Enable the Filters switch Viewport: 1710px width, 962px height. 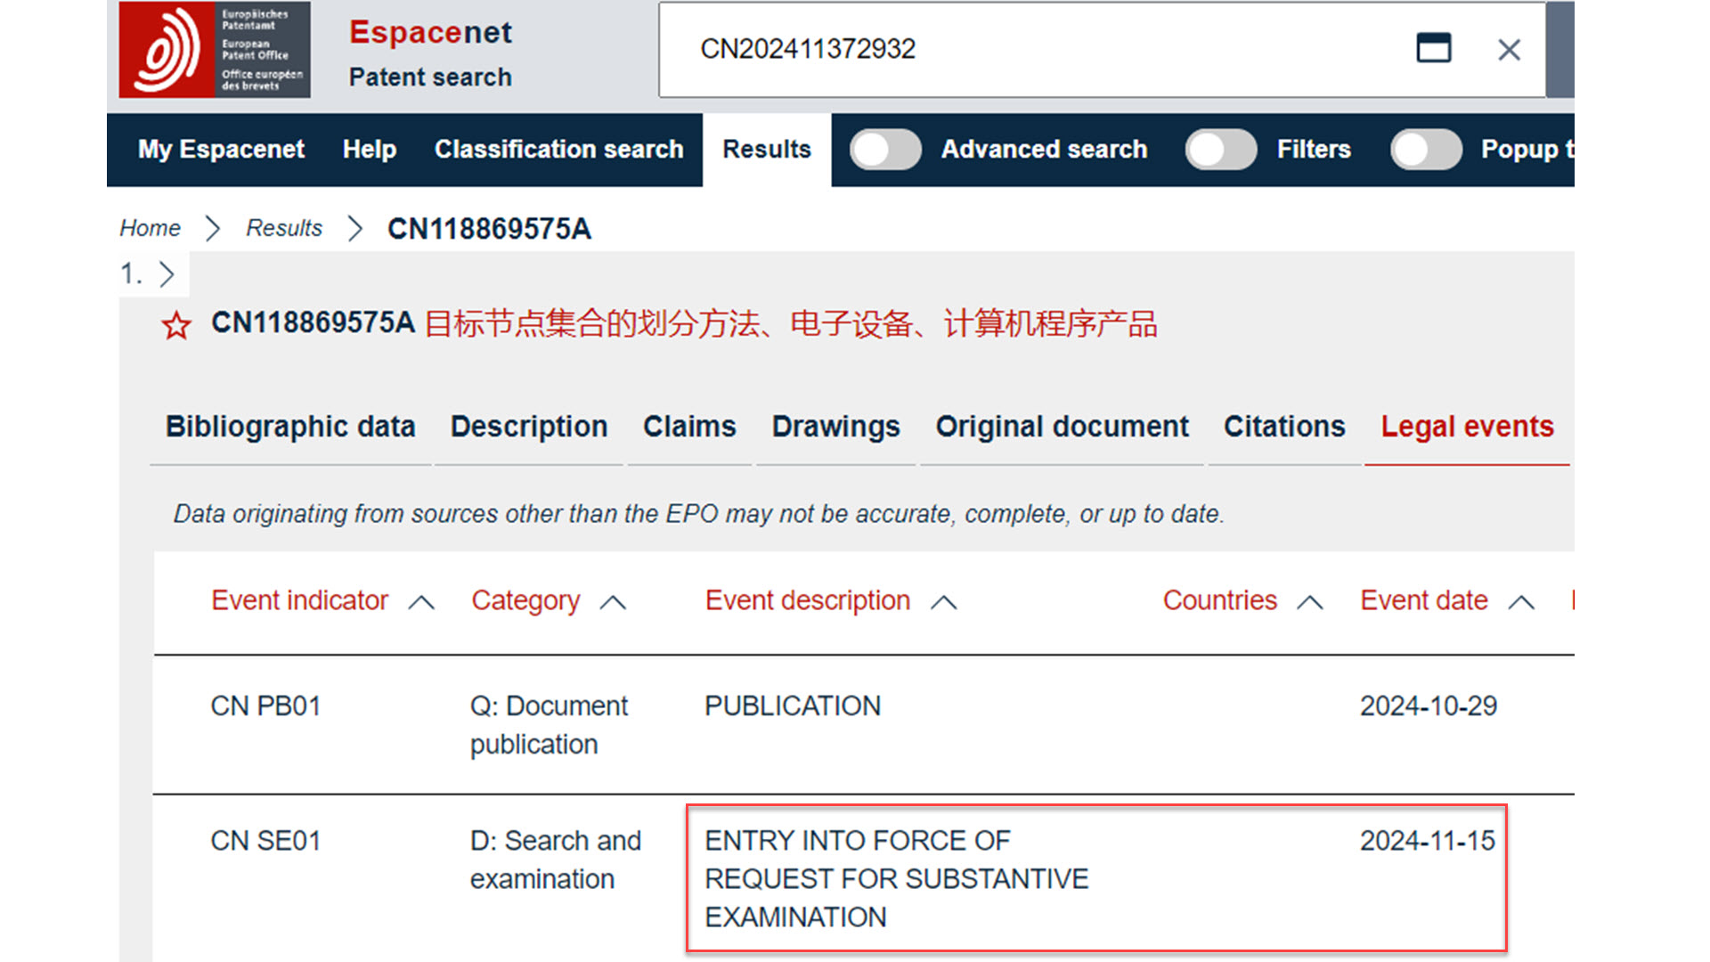(x=1220, y=150)
